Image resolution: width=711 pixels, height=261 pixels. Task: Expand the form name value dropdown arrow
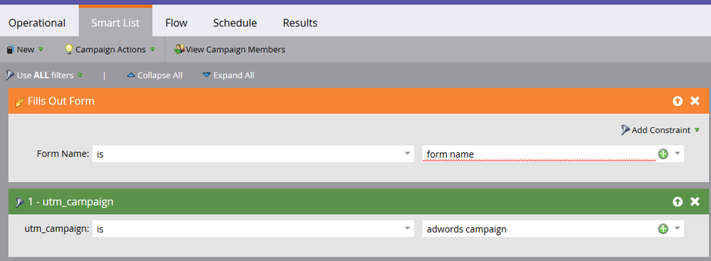coord(678,154)
